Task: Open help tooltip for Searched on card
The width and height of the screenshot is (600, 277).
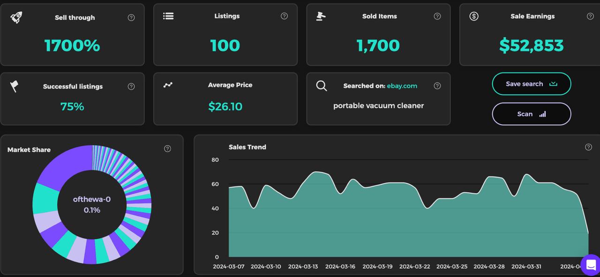Action: click(x=437, y=86)
